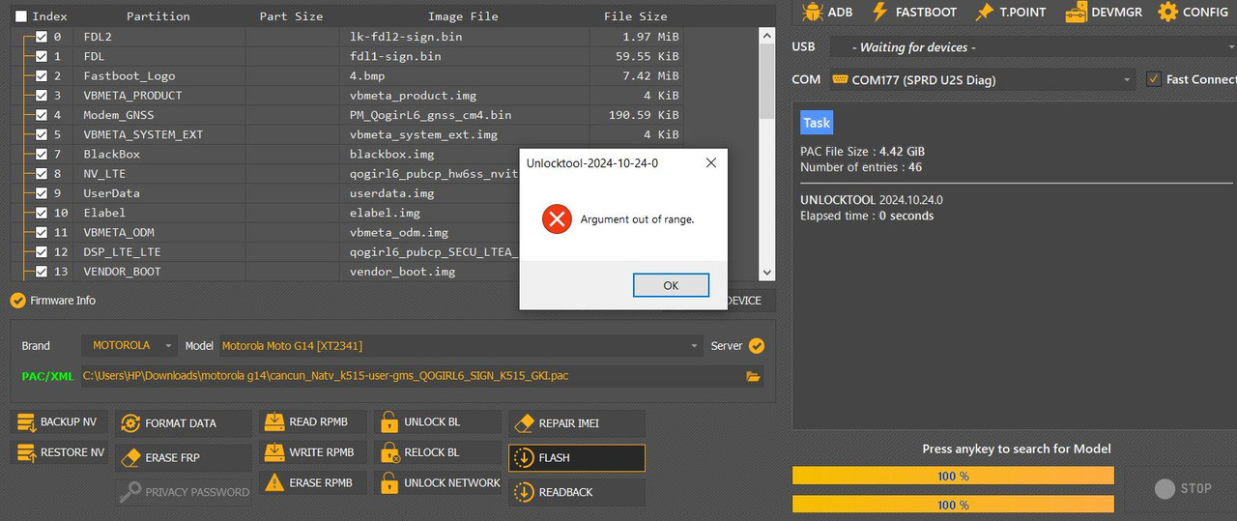Open the T.POINT tab
Screen dimensions: 1237x521
[x=1010, y=12]
